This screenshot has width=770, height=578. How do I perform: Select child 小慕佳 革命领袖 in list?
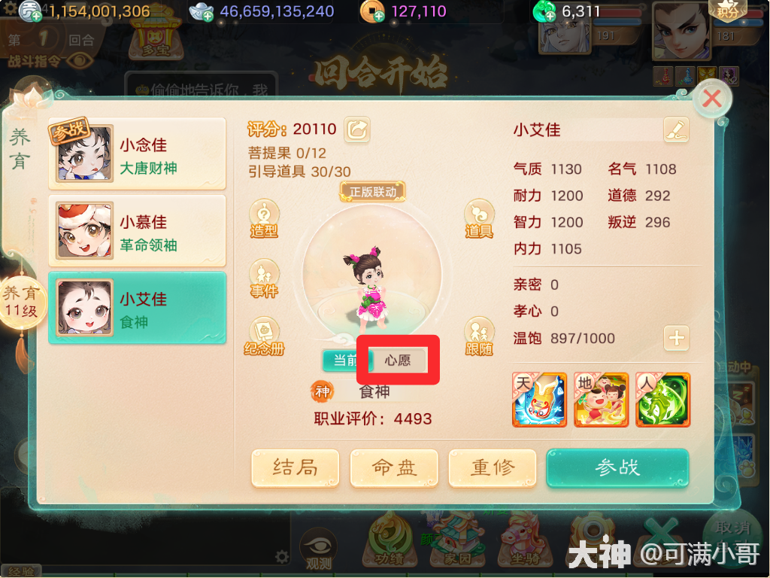[137, 230]
